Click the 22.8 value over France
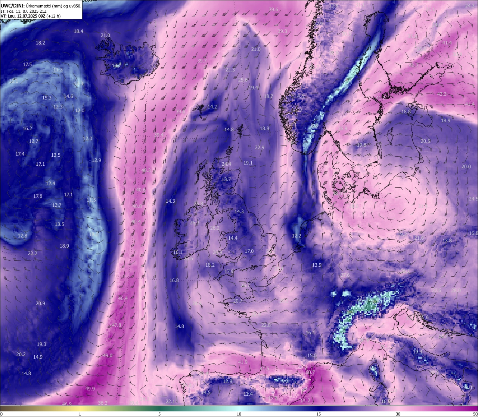Screen dimensions: 478x417 pyautogui.click(x=266, y=325)
